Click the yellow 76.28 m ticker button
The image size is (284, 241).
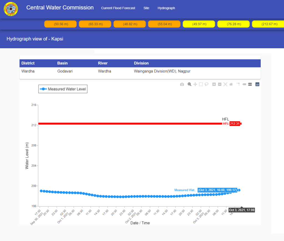tap(233, 24)
